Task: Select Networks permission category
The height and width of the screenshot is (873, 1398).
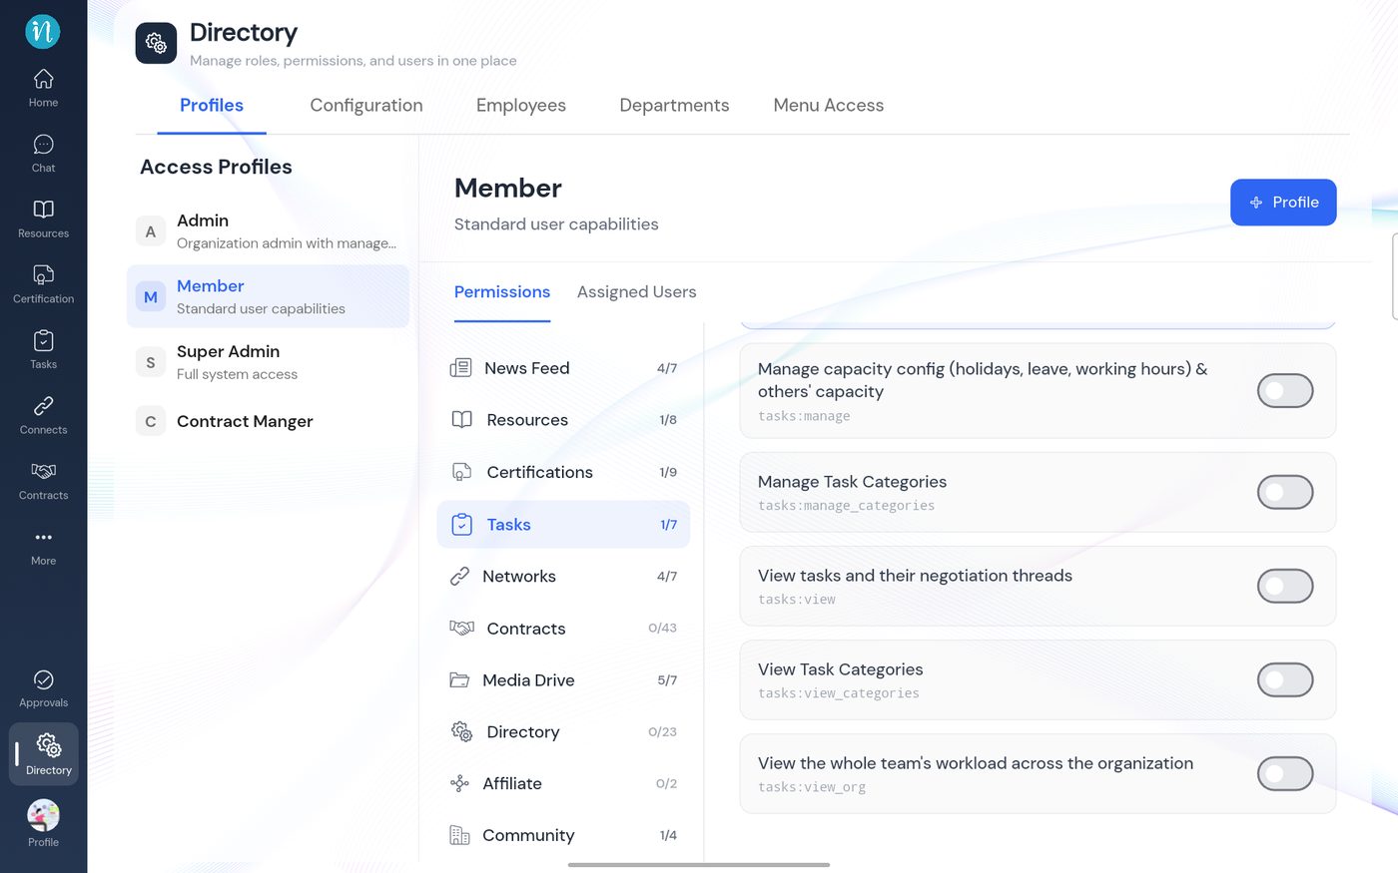Action: pyautogui.click(x=563, y=576)
